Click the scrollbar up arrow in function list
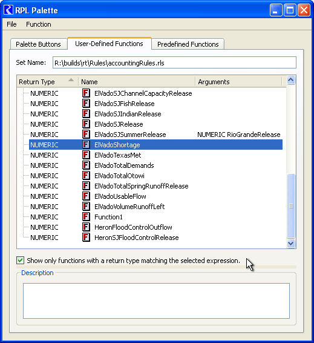 pyautogui.click(x=291, y=80)
